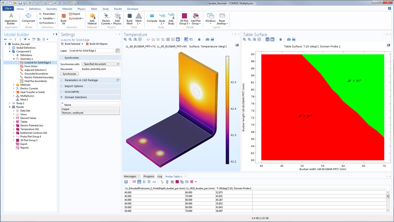The image size is (394, 222).
Task: Select Copper in the Domain Selections list
Action: tap(66, 109)
